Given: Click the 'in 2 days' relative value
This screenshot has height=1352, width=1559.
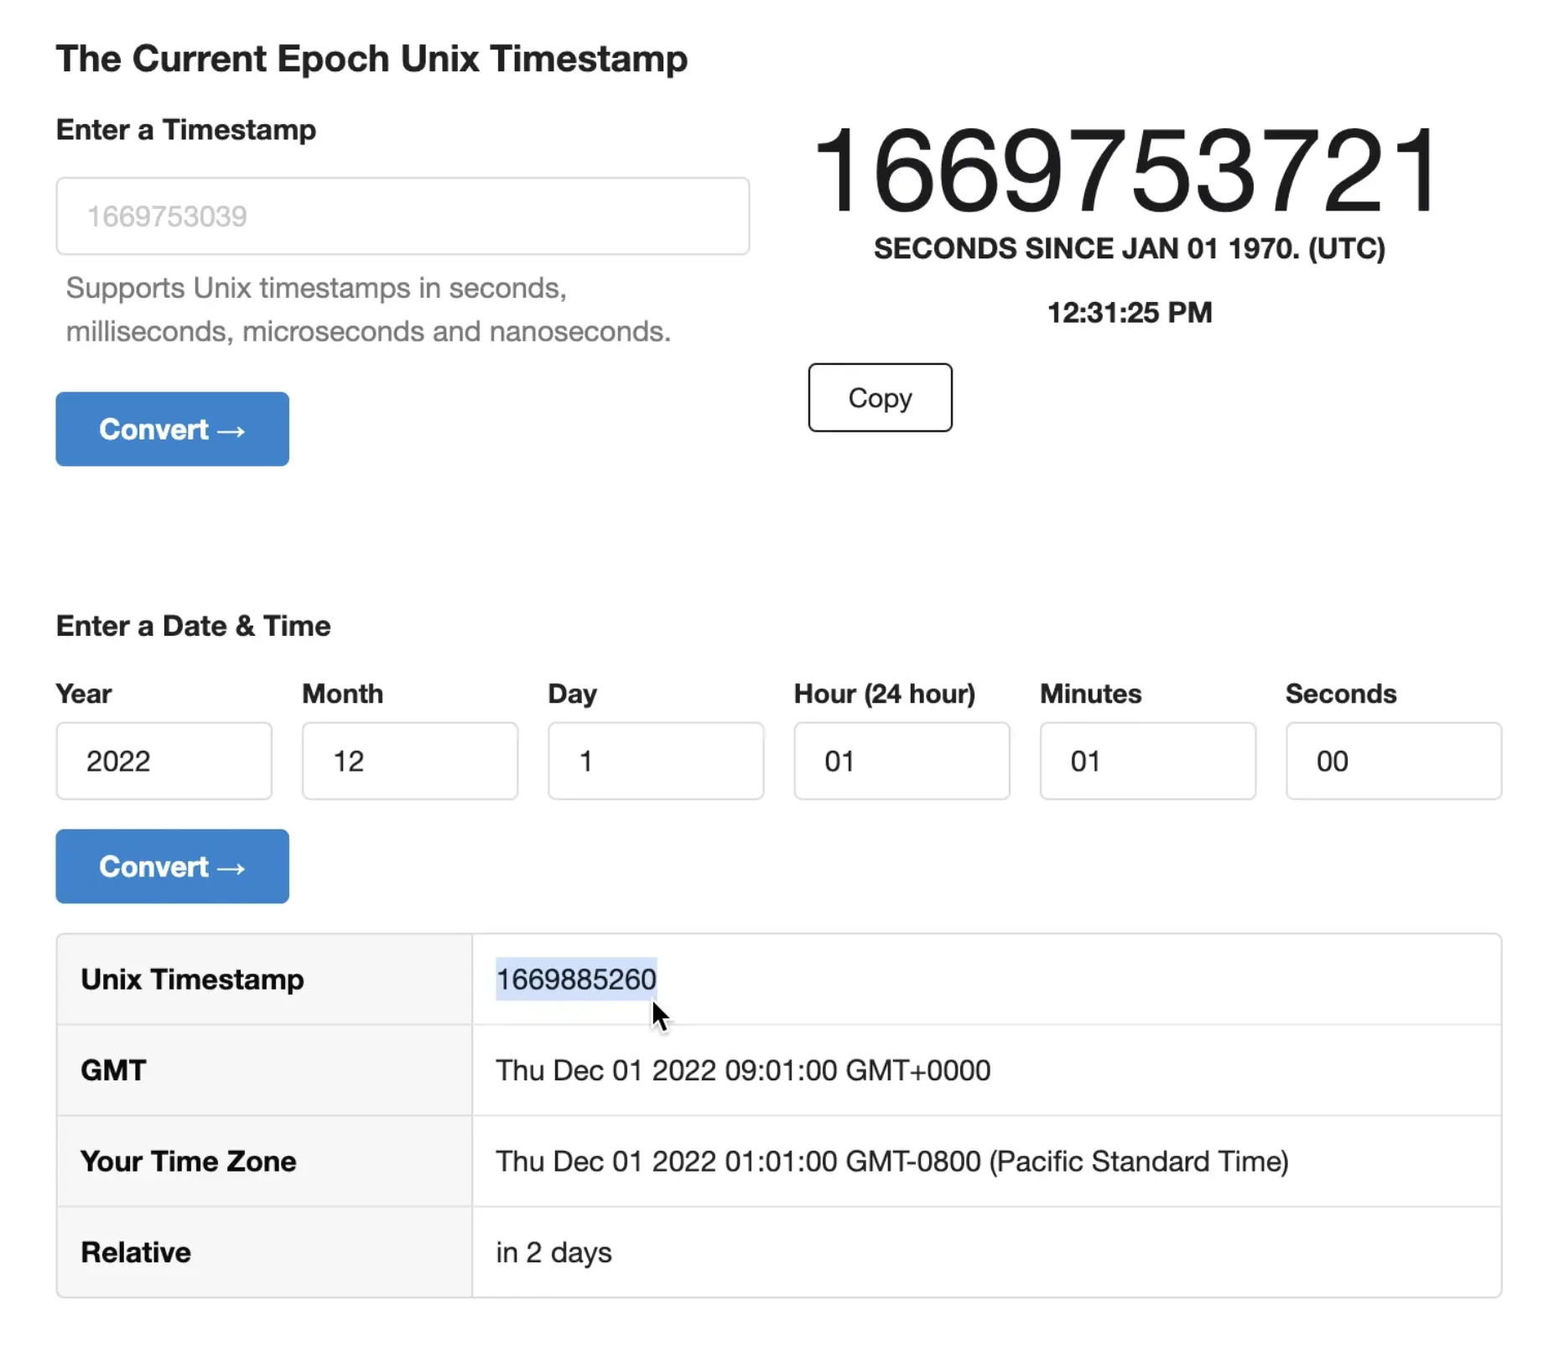Looking at the screenshot, I should (x=553, y=1252).
